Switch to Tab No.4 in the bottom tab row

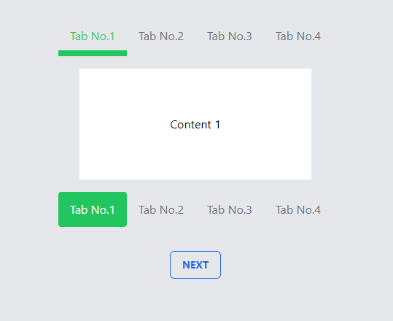298,209
